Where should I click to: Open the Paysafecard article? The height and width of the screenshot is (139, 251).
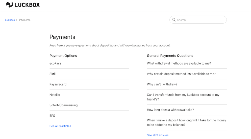[x=58, y=84]
